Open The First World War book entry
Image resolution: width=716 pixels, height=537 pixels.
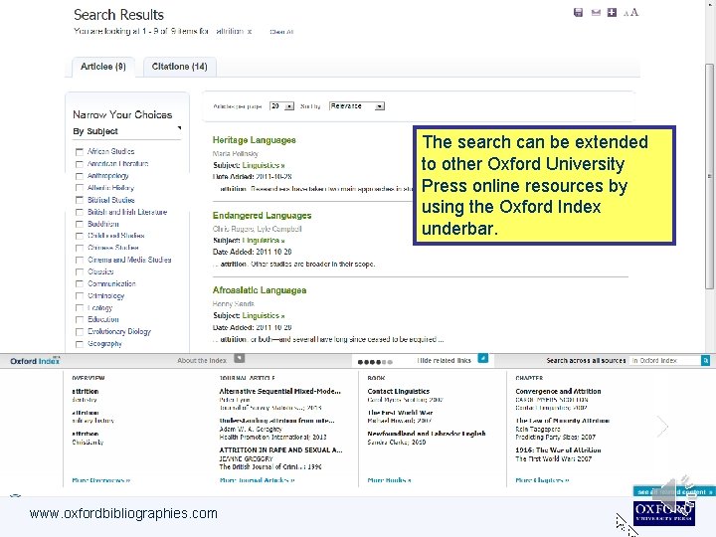pos(400,413)
